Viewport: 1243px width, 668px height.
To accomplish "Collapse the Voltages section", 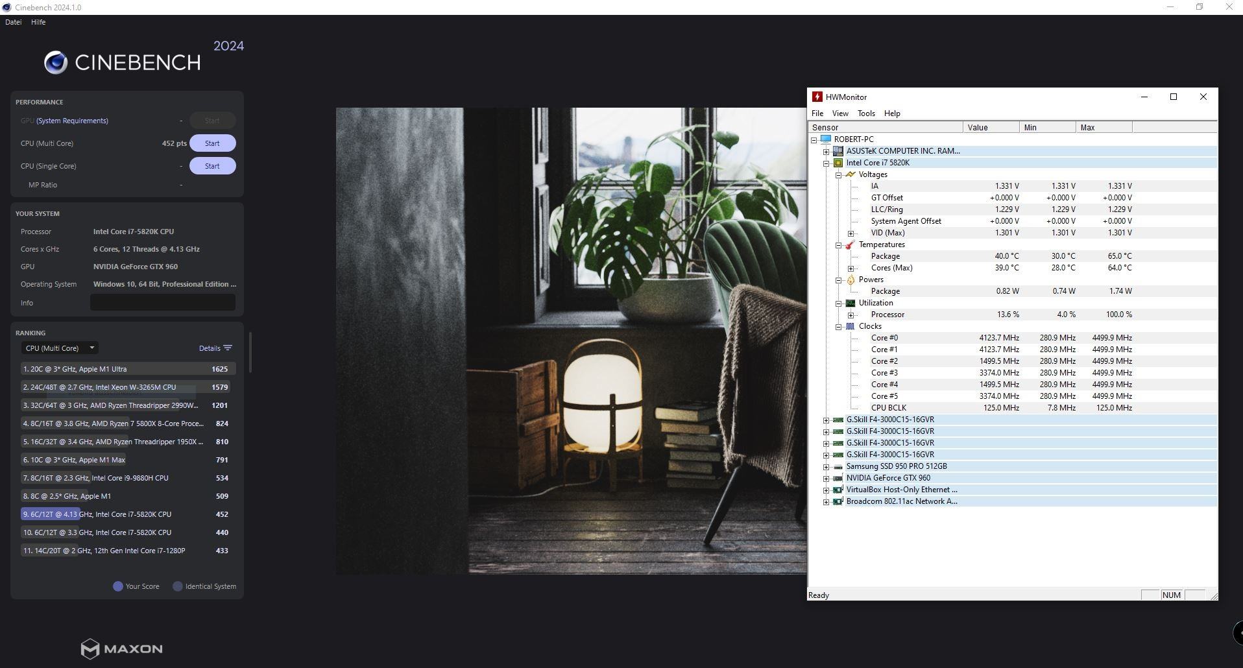I will pos(839,174).
